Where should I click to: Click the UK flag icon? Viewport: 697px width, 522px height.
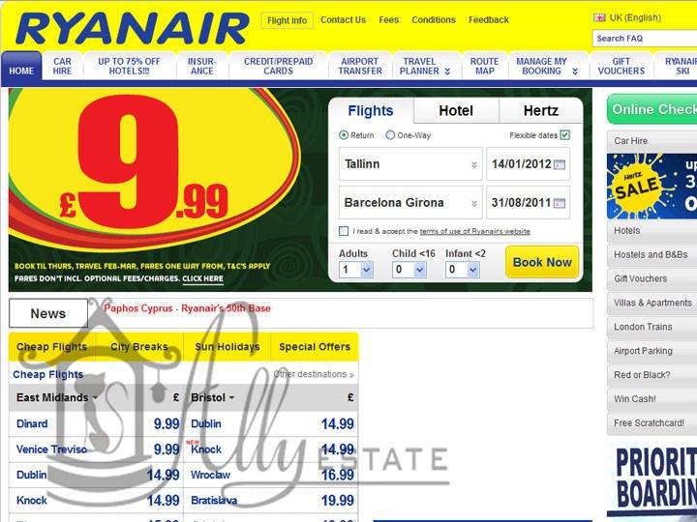599,17
